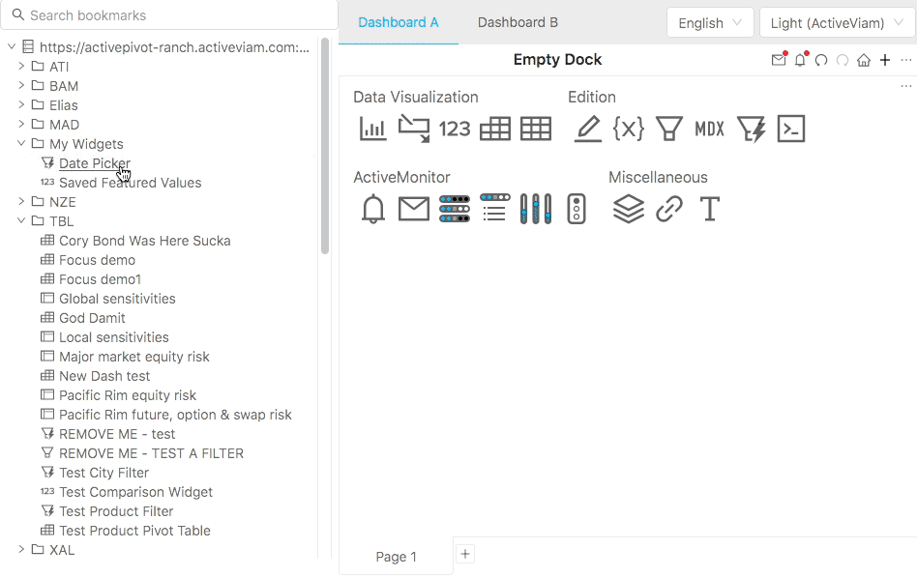Add the bell alerts widget under ActiveMonitor
Image resolution: width=917 pixels, height=578 pixels.
373,209
